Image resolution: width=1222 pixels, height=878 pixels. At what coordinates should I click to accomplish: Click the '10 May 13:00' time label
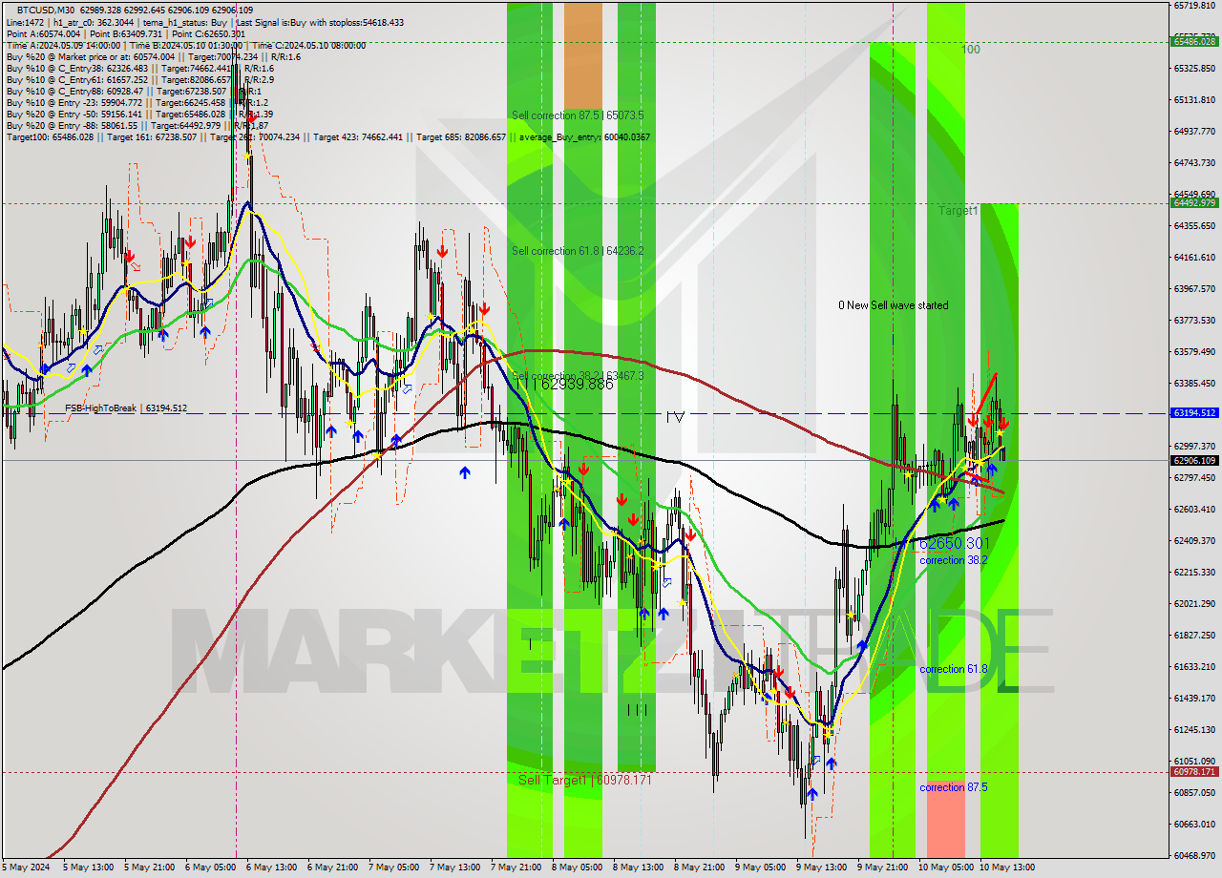click(1007, 868)
